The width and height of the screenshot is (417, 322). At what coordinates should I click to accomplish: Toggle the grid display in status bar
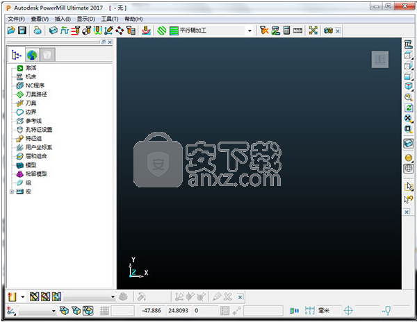point(104,311)
